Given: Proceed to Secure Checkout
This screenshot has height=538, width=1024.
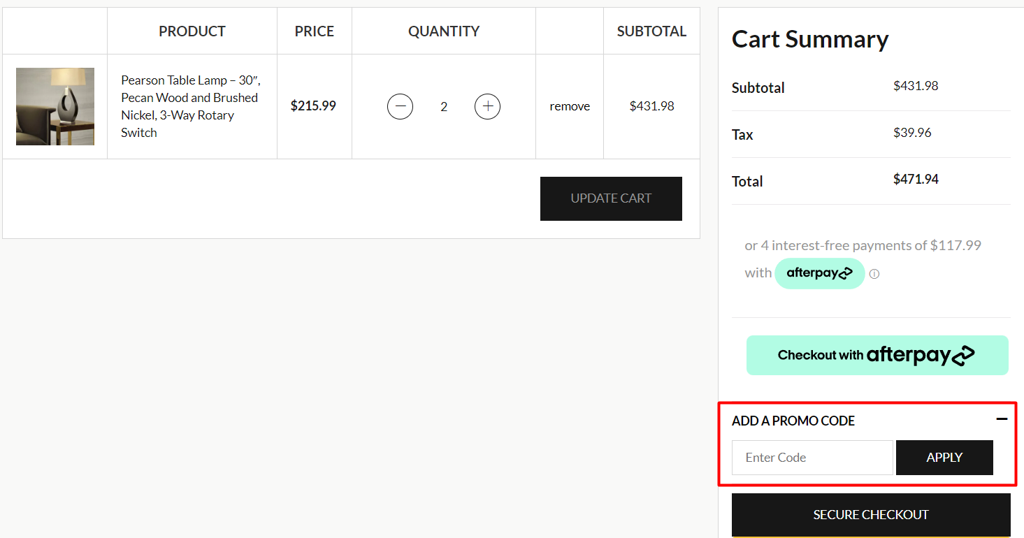Looking at the screenshot, I should click(x=871, y=515).
